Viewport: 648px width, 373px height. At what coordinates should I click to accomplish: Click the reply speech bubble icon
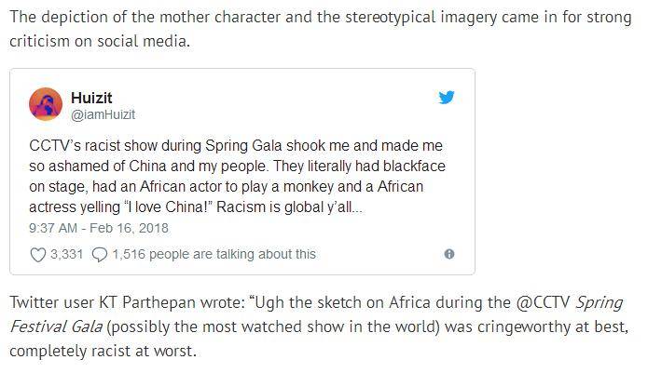point(100,254)
